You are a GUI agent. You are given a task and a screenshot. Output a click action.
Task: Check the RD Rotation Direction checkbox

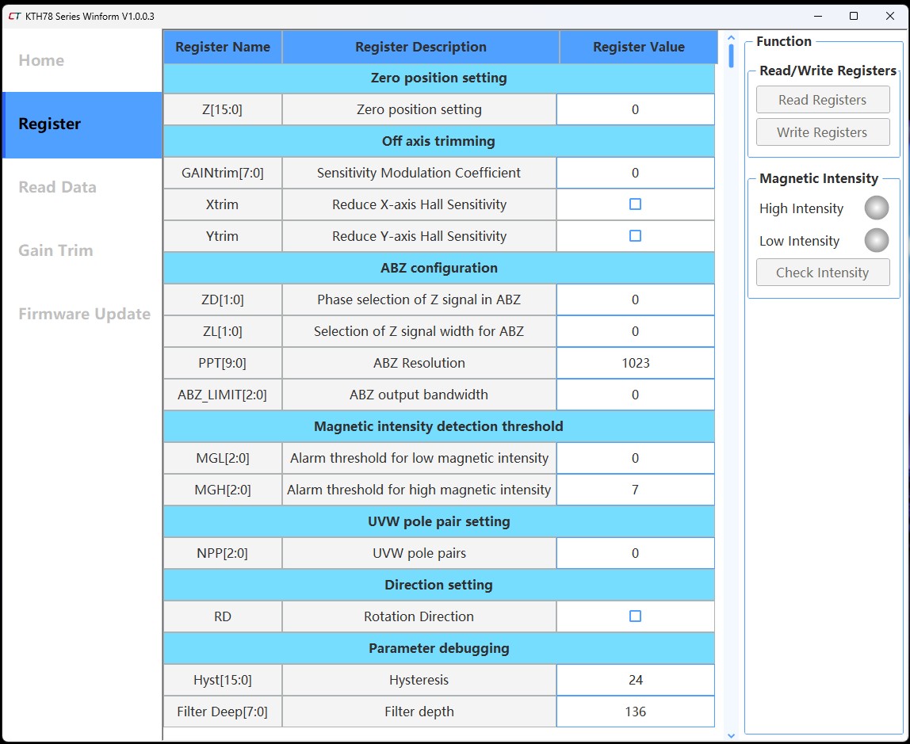pyautogui.click(x=635, y=616)
